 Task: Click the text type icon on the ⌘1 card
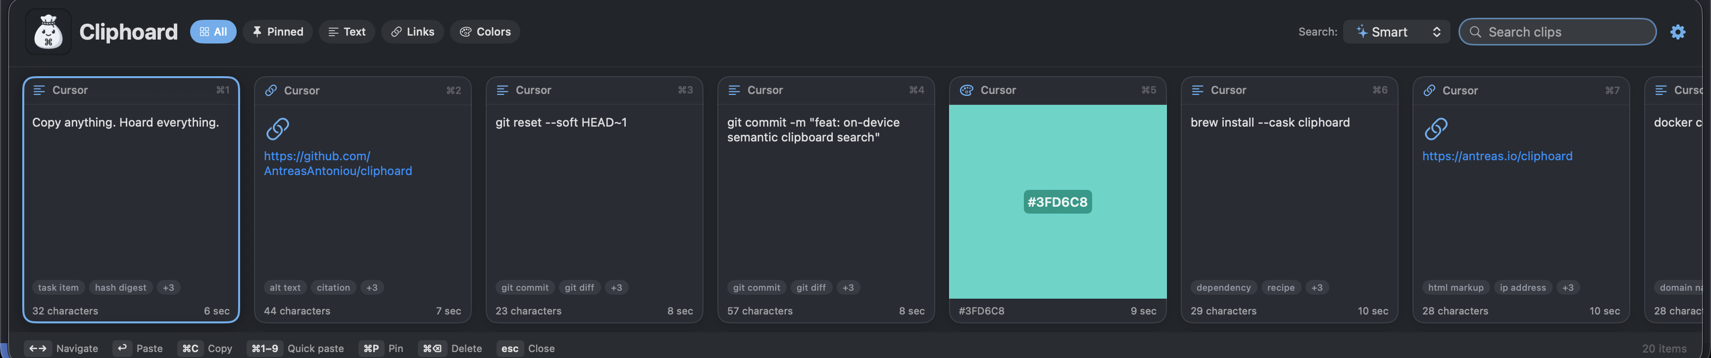[x=39, y=90]
